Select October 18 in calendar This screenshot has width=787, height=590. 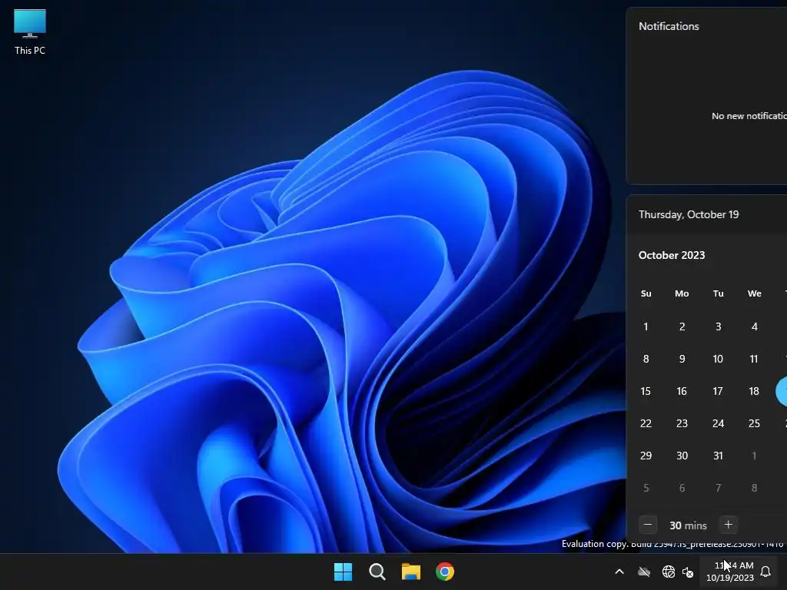(x=755, y=391)
